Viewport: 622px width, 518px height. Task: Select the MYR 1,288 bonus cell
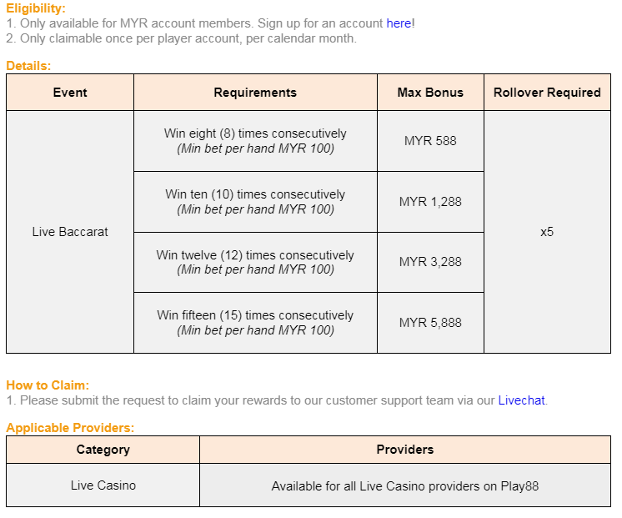tap(430, 202)
